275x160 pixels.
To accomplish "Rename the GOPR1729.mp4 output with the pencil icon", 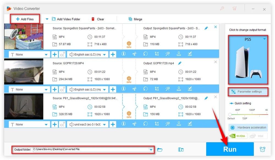I will tap(180, 63).
